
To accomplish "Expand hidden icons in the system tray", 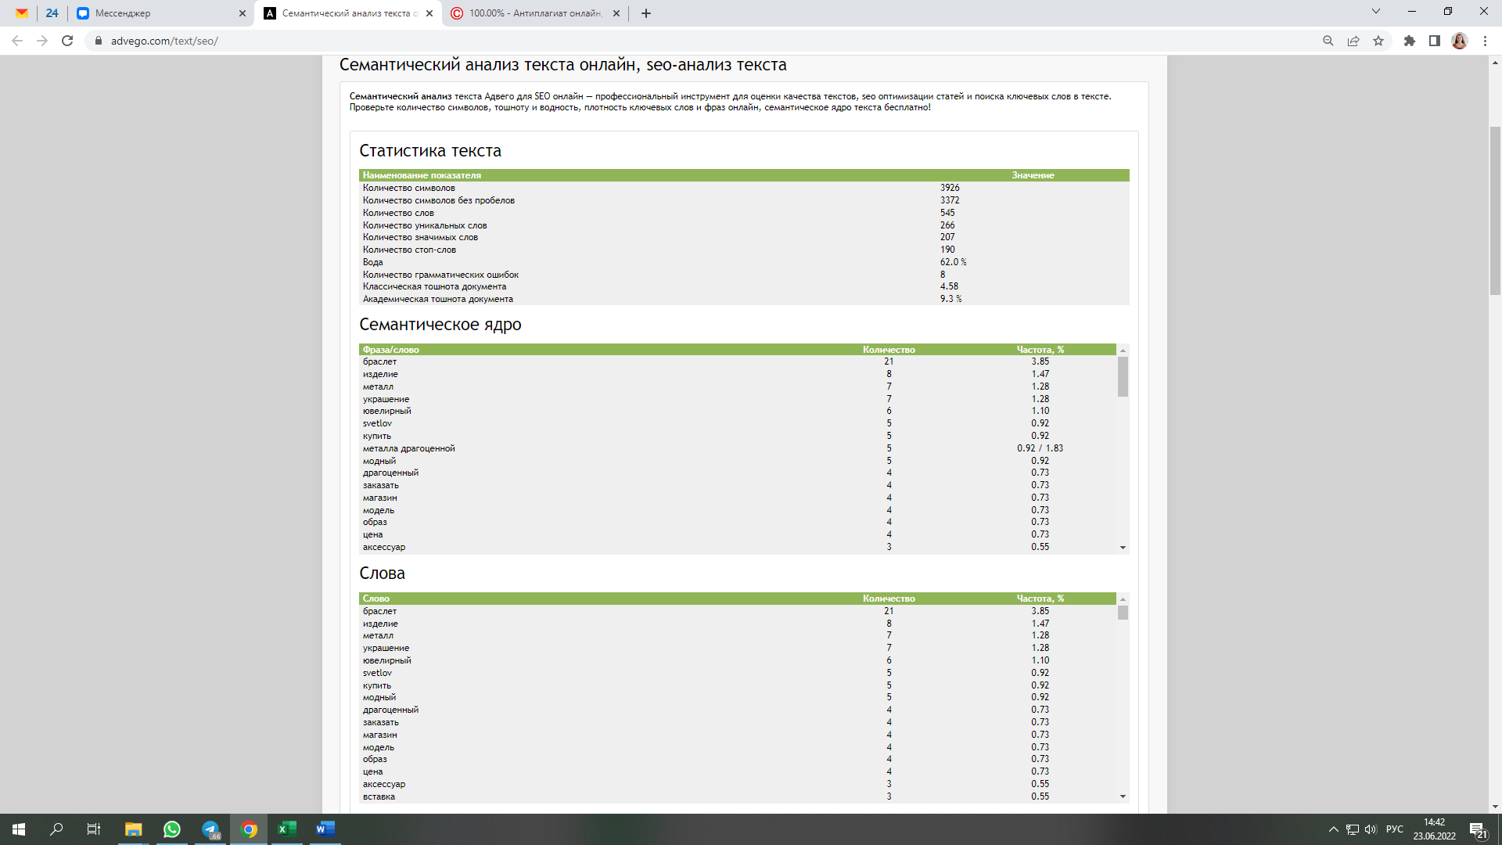I will (1334, 829).
